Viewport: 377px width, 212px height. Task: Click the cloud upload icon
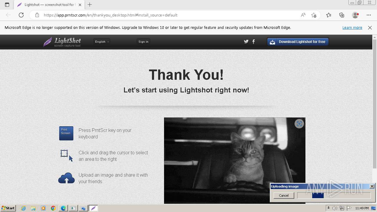(x=66, y=178)
